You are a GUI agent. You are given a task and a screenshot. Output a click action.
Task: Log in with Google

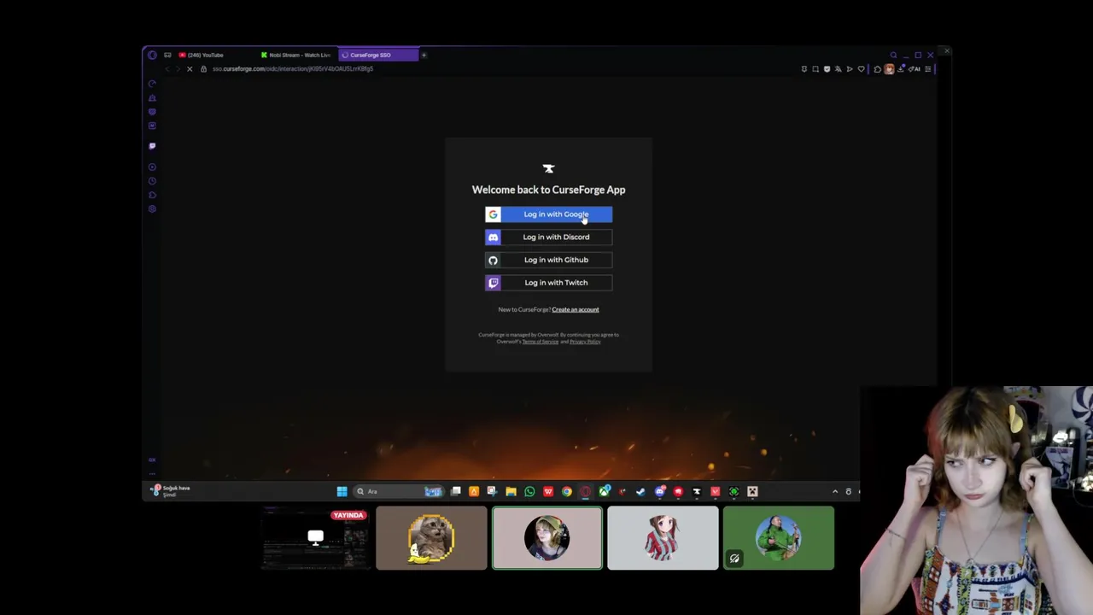(x=548, y=214)
